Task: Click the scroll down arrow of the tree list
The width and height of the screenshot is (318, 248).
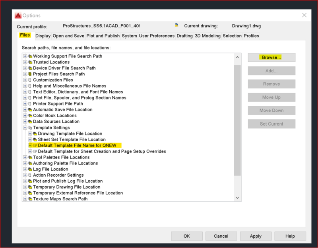Action: pos(237,198)
